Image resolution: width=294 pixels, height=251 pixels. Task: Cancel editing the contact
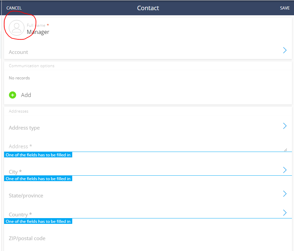(x=14, y=8)
